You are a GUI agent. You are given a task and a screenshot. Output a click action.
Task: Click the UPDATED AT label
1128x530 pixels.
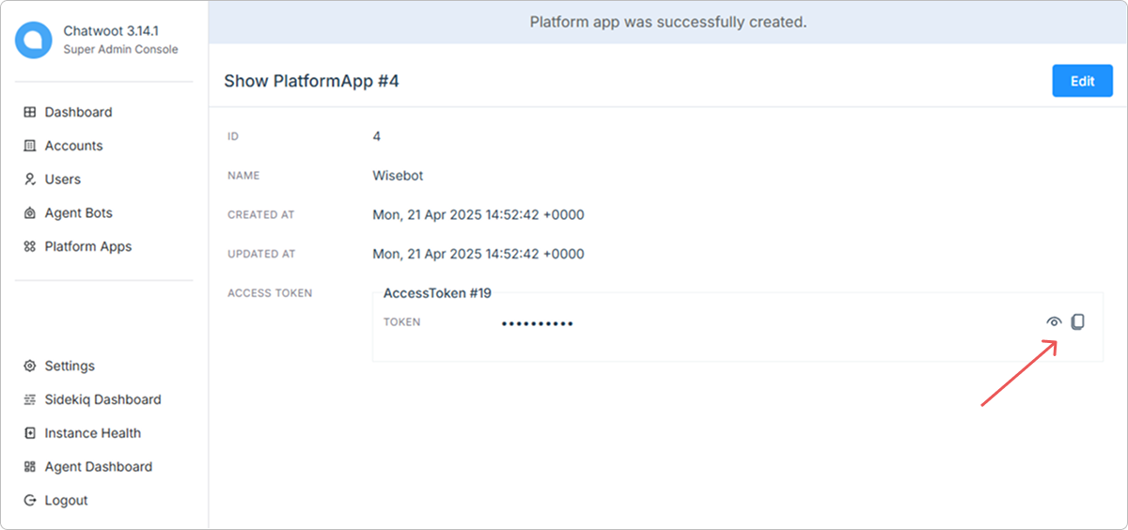[261, 255]
